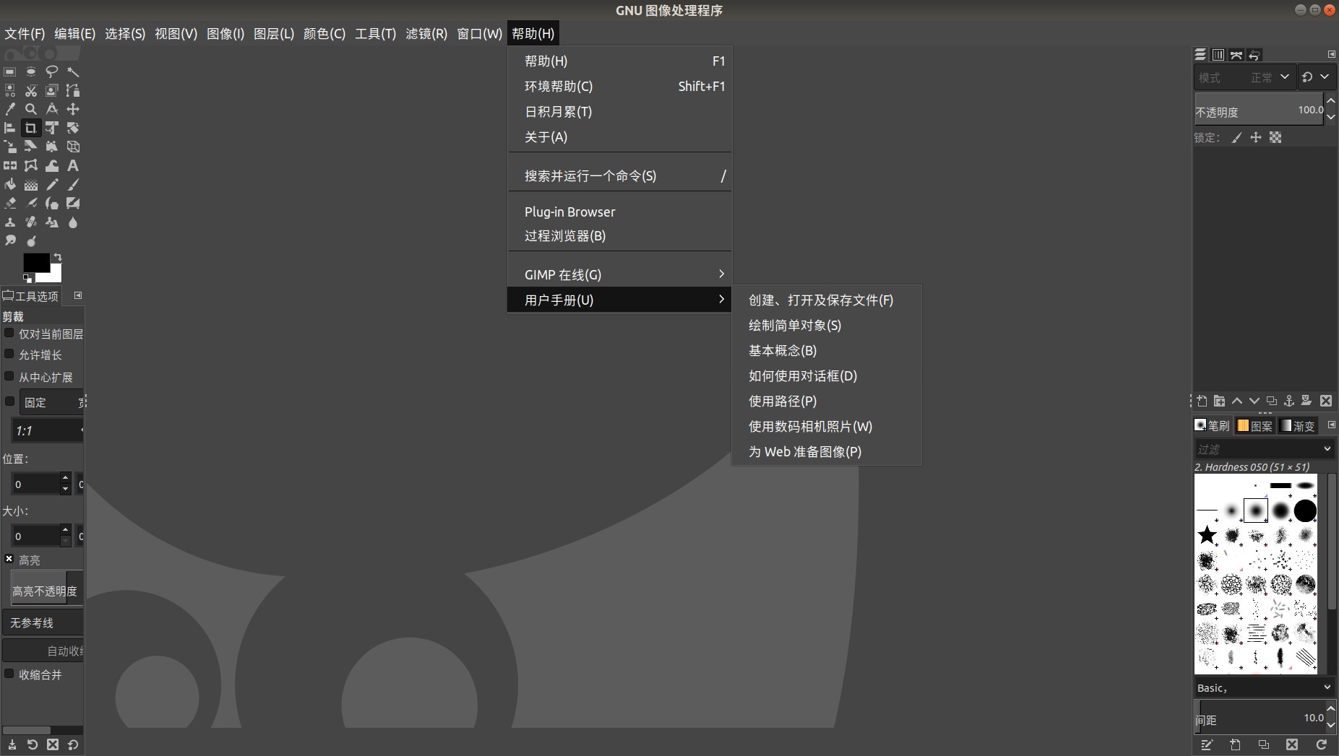The width and height of the screenshot is (1339, 756).
Task: Open the 文件(F) menu
Action: tap(25, 34)
